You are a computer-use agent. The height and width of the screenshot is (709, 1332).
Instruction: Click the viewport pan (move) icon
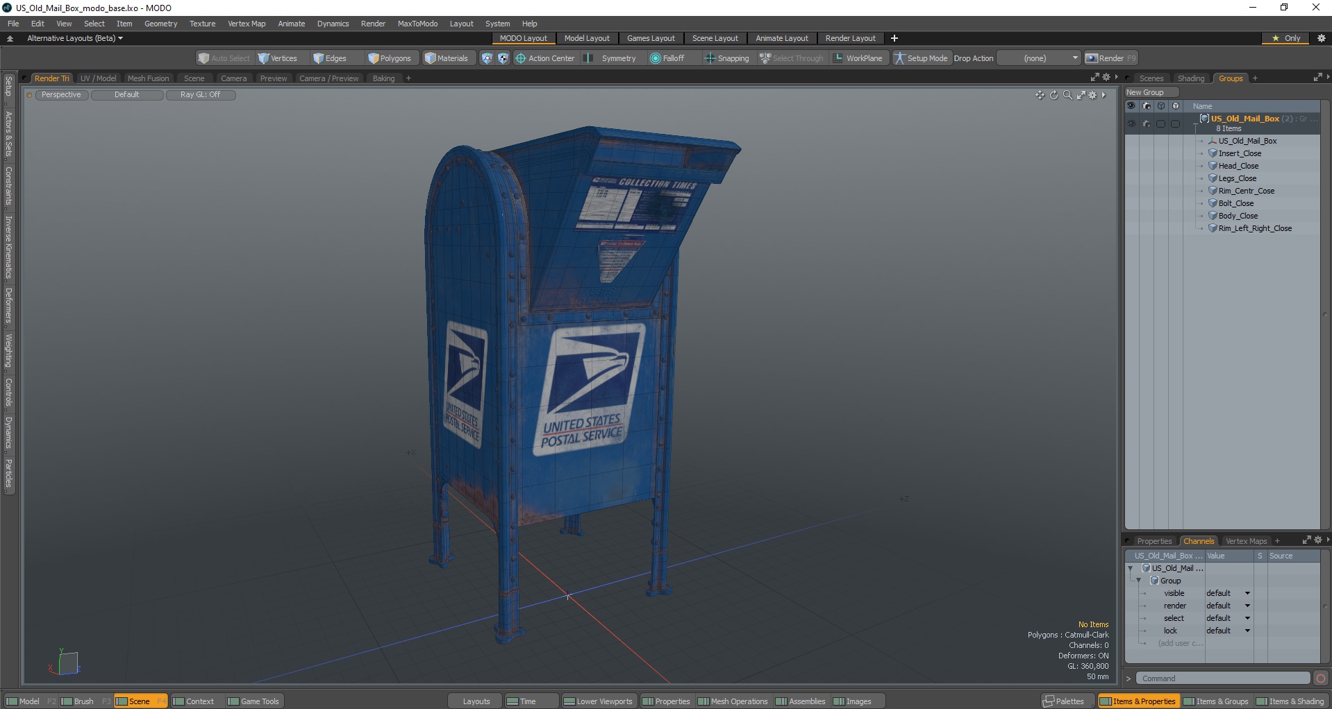(1040, 95)
